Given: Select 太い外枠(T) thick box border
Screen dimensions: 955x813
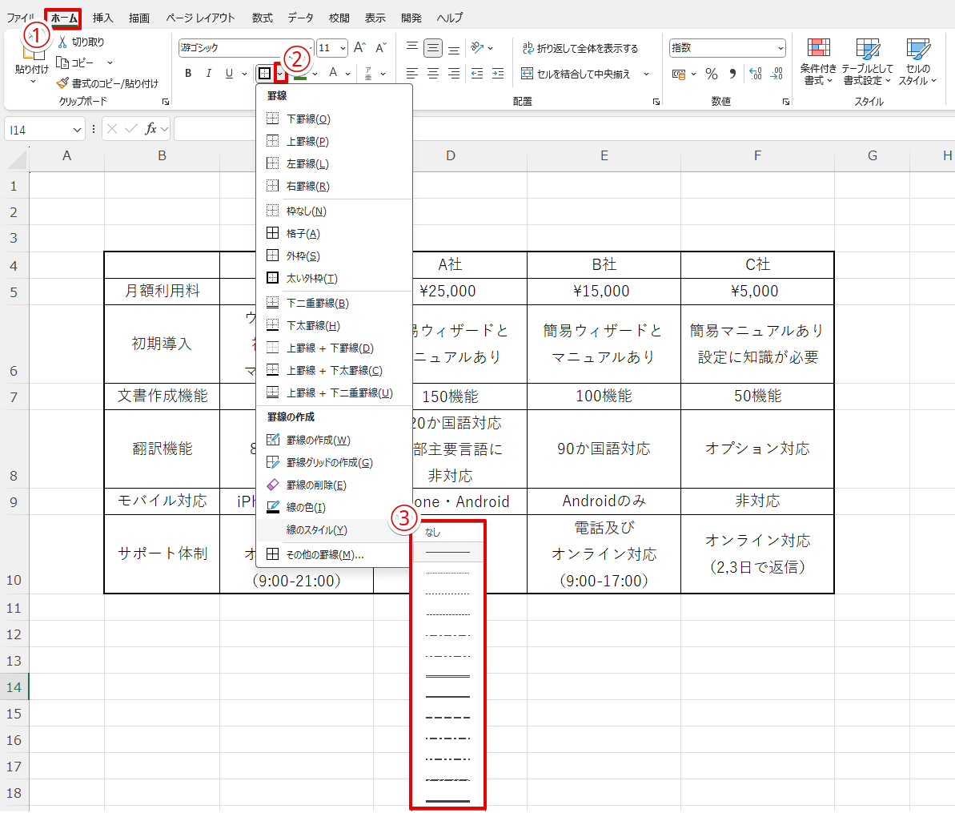Looking at the screenshot, I should (x=334, y=279).
